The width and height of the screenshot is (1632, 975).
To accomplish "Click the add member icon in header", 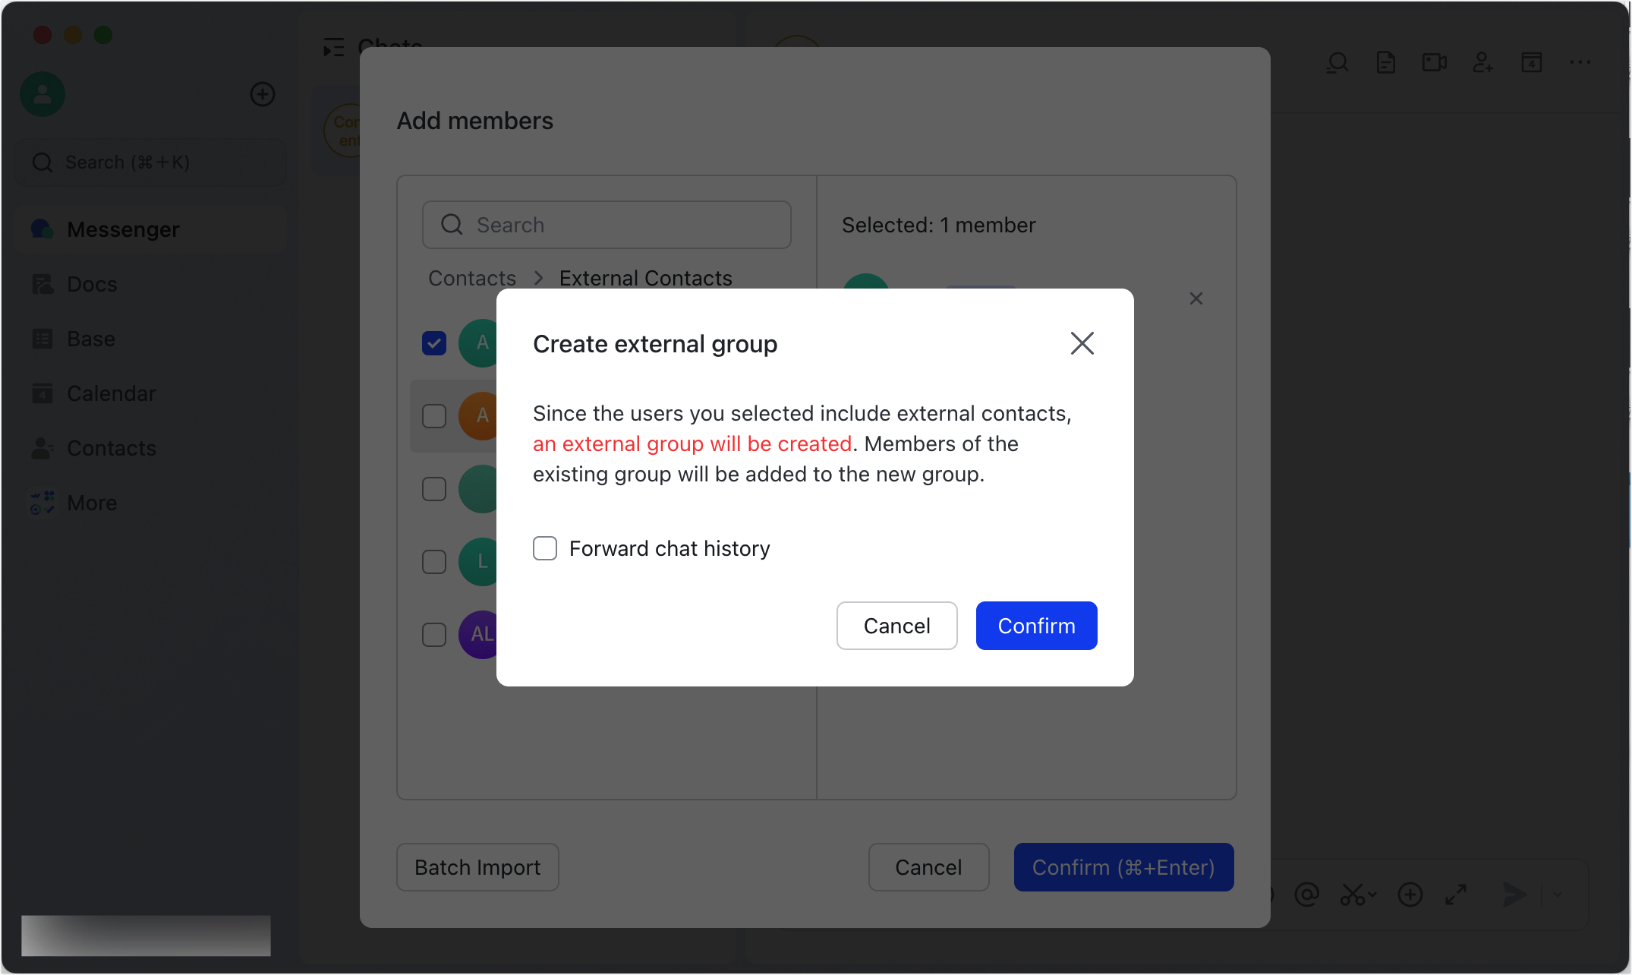I will tap(1482, 62).
